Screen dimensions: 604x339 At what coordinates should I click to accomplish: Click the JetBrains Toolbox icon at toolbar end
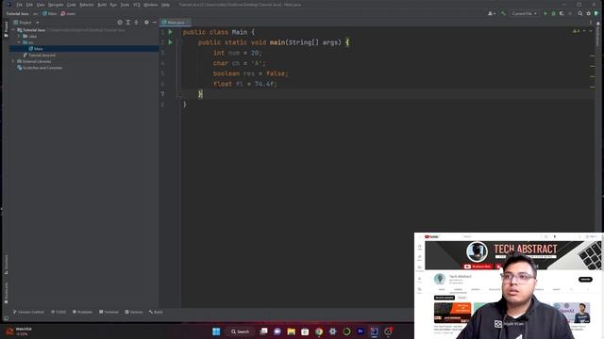(596, 13)
